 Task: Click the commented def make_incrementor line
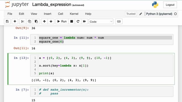click(64, 90)
